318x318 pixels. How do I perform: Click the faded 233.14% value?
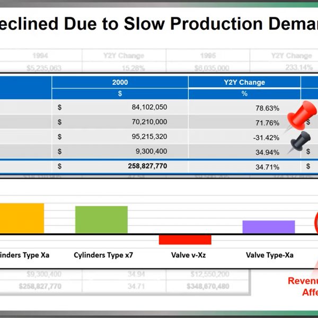pyautogui.click(x=299, y=67)
